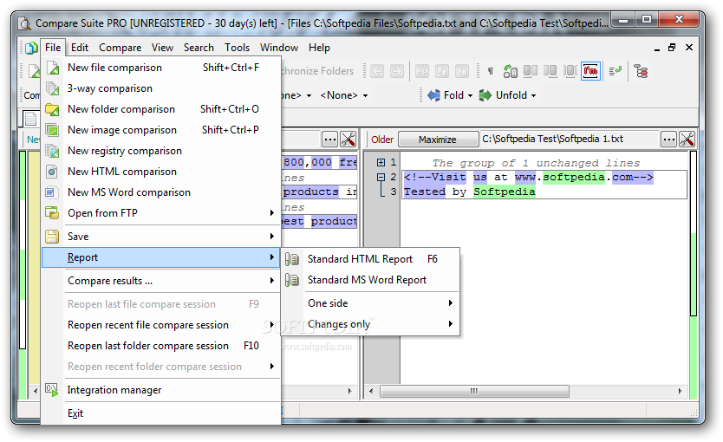Image resolution: width=723 pixels, height=442 pixels.
Task: Select Reopen last folder compare session
Action: [x=160, y=346]
